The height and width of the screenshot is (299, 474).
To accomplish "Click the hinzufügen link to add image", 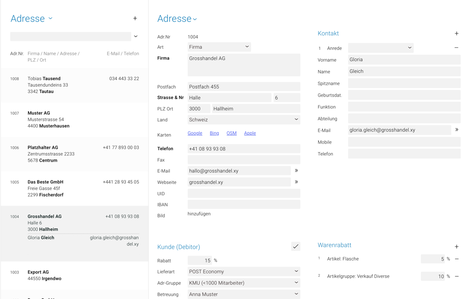I will pos(199,214).
